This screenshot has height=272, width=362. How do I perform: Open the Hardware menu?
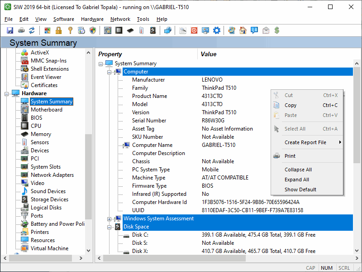[x=92, y=19]
